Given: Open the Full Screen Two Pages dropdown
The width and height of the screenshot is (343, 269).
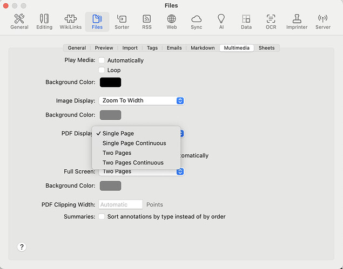Looking at the screenshot, I should [141, 171].
